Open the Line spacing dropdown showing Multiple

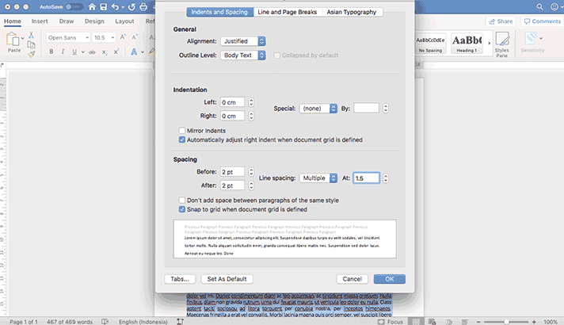tap(318, 178)
